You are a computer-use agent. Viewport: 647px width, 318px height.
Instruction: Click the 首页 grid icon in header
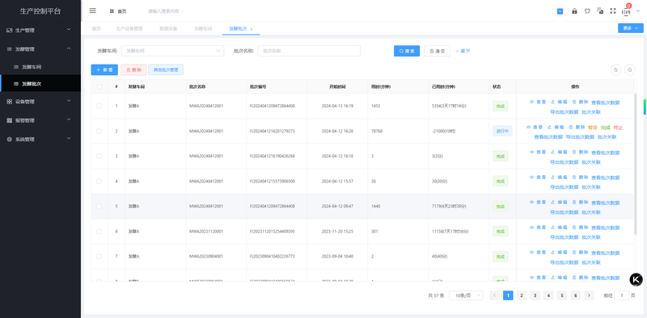point(112,11)
